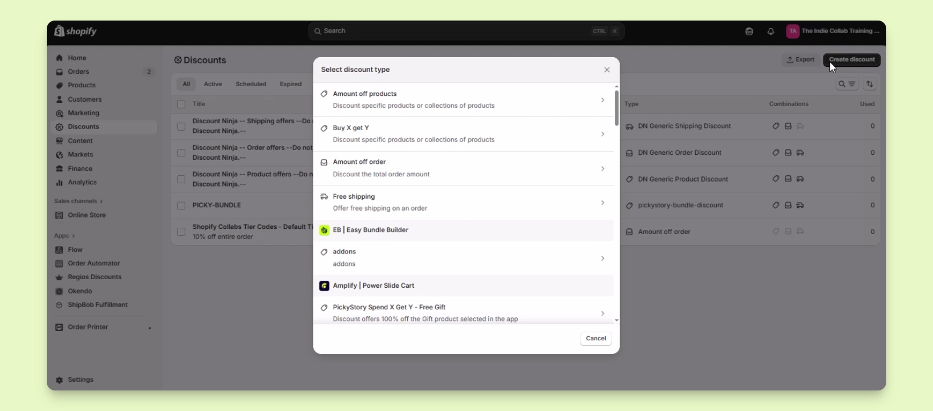
Task: Click the discount type list scrollbar
Action: (x=616, y=107)
